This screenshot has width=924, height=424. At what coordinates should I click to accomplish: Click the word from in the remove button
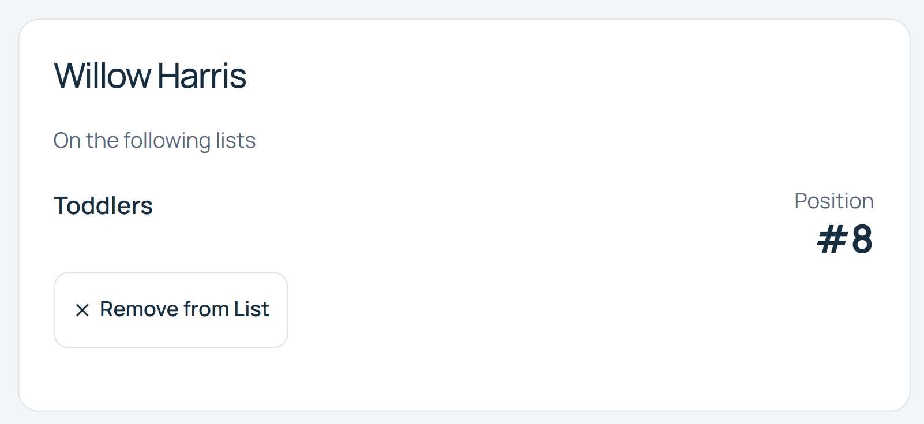206,309
